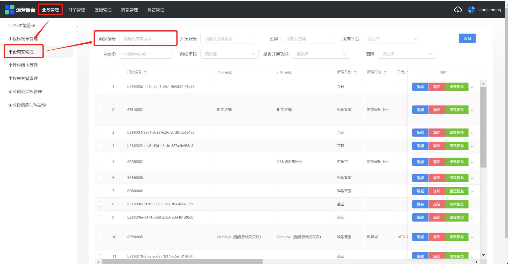Viewport: 508px width, 264px height.
Task: Click 编辑 for row 62800002
Action: click(x=420, y=191)
